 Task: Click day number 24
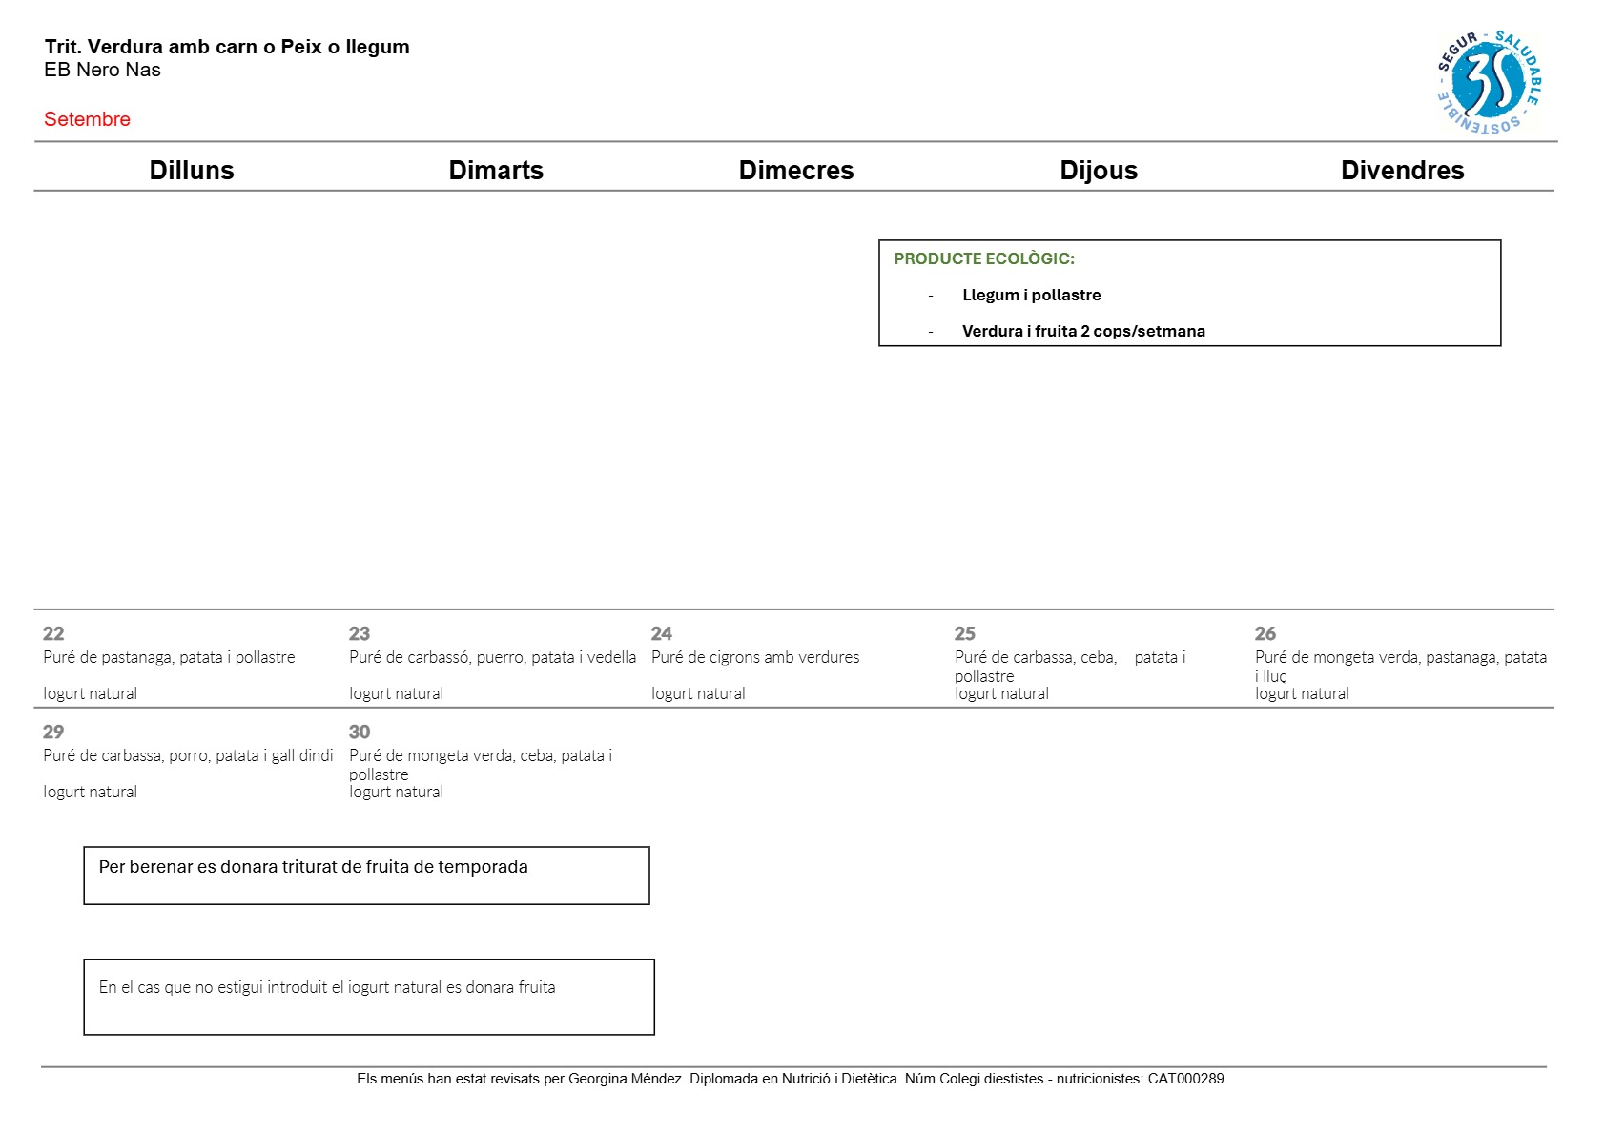(662, 633)
